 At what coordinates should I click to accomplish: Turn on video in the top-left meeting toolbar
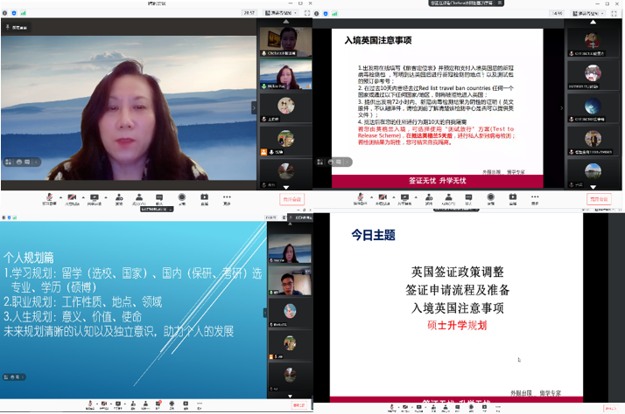[x=71, y=197]
